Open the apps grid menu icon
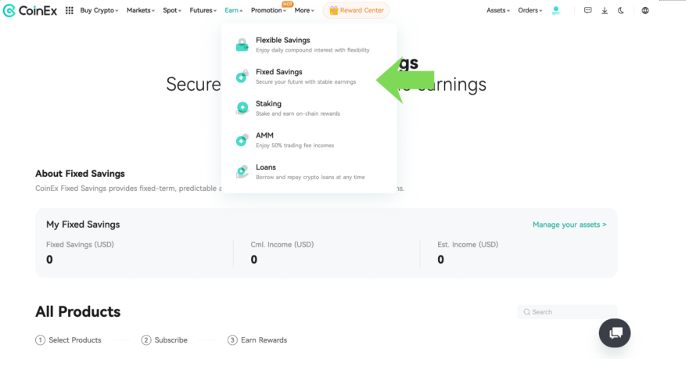689x370 pixels. tap(70, 11)
